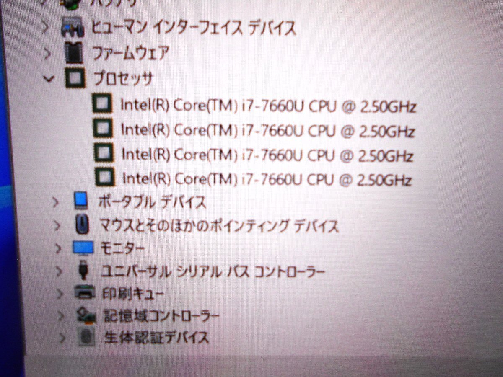The width and height of the screenshot is (503, 377).
Task: Select the last i7-7660U processor icon
Action: tap(104, 177)
